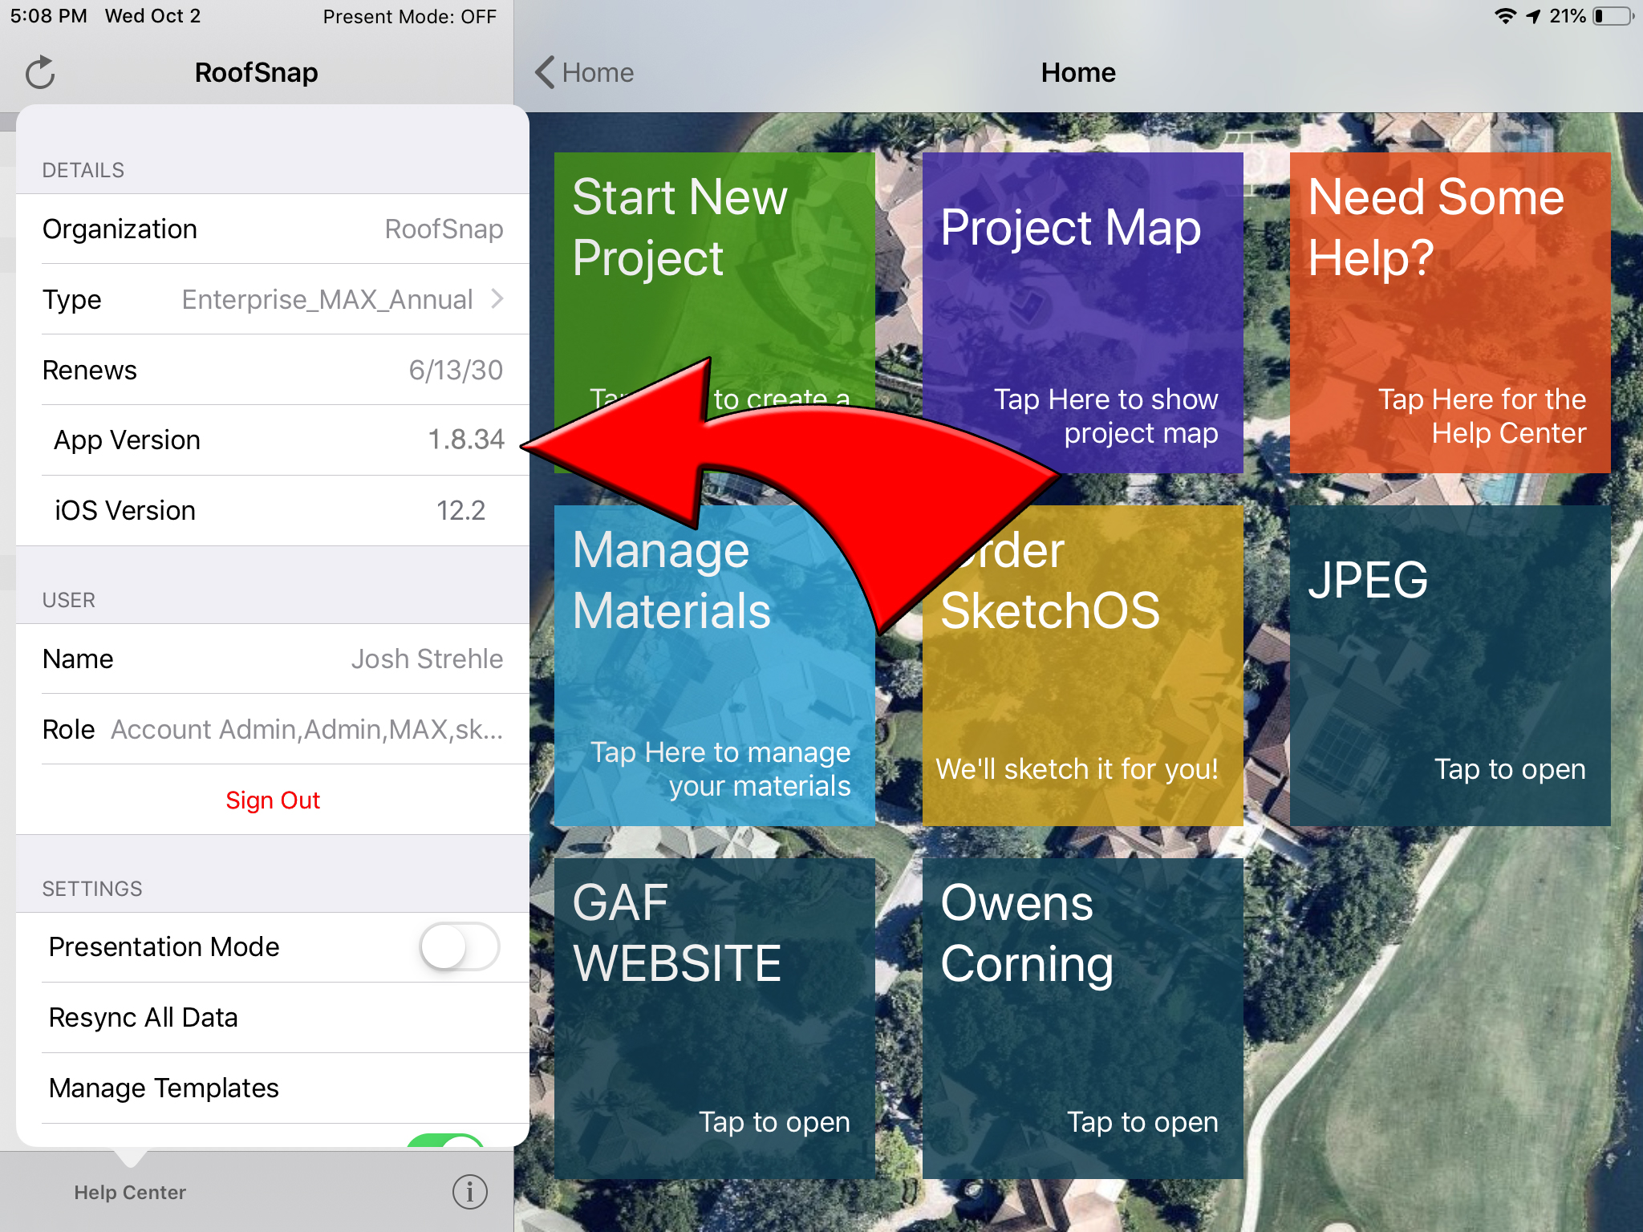Tap the refresh icon beside RoofSnap
This screenshot has width=1643, height=1232.
coord(40,73)
